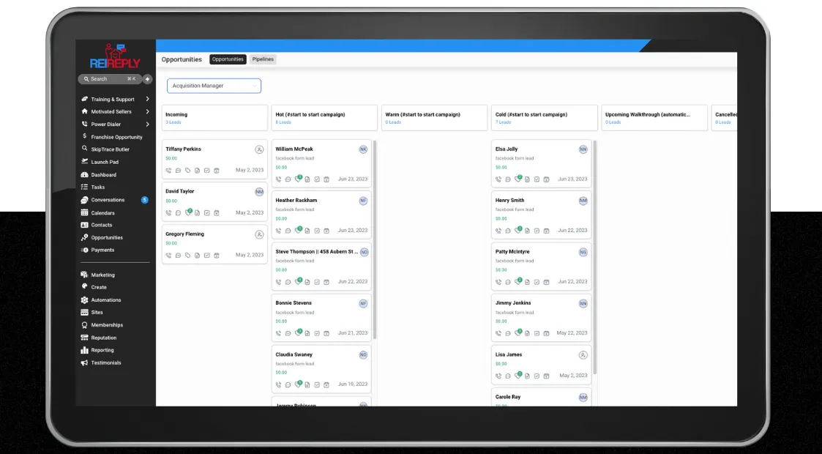Image resolution: width=822 pixels, height=454 pixels.
Task: Expand the Power Dialer submenu
Action: tap(147, 124)
